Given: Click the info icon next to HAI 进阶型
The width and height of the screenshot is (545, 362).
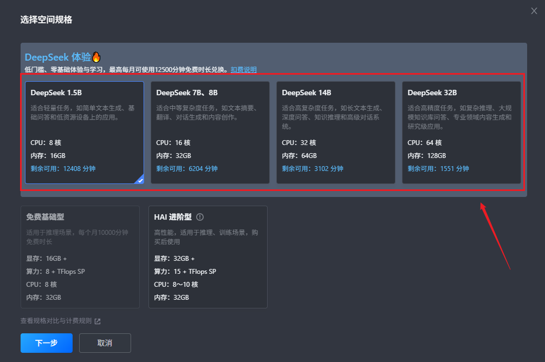Looking at the screenshot, I should point(200,217).
